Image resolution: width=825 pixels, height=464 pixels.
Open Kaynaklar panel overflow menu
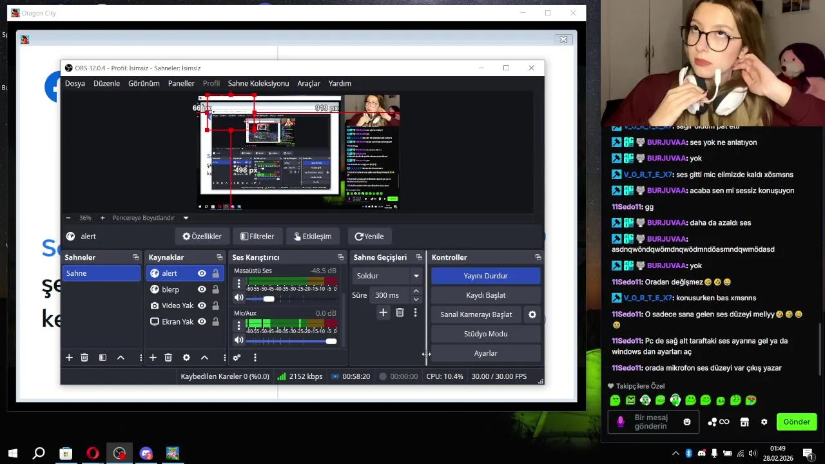point(224,358)
